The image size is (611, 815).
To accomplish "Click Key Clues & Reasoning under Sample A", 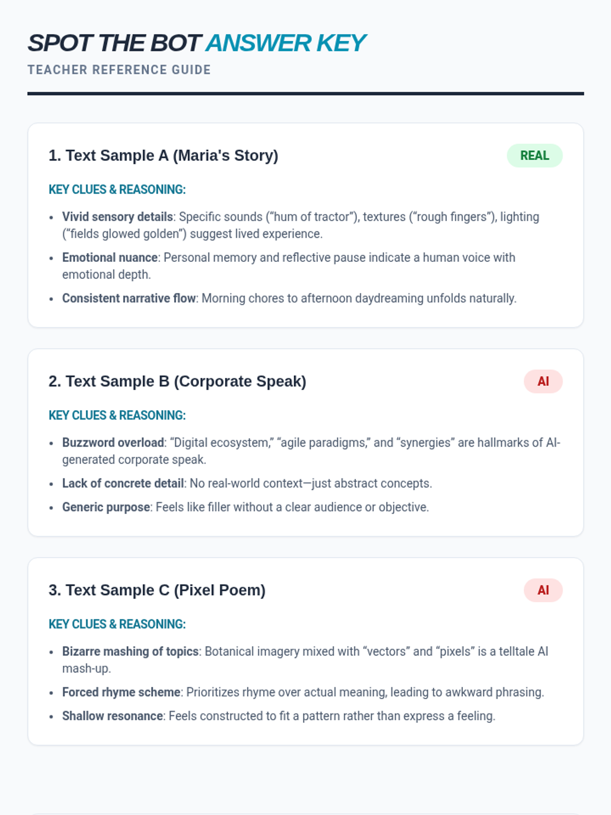I will click(x=117, y=189).
